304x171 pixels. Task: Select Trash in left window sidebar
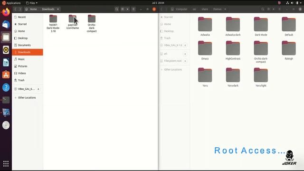[28, 80]
